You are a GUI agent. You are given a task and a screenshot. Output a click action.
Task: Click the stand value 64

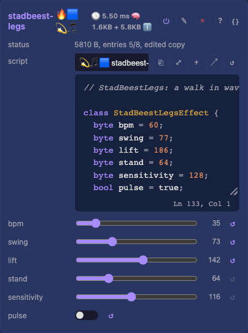pyautogui.click(x=216, y=278)
